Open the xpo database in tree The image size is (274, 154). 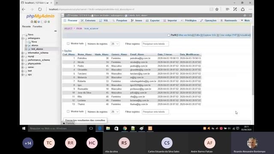pos(30,74)
